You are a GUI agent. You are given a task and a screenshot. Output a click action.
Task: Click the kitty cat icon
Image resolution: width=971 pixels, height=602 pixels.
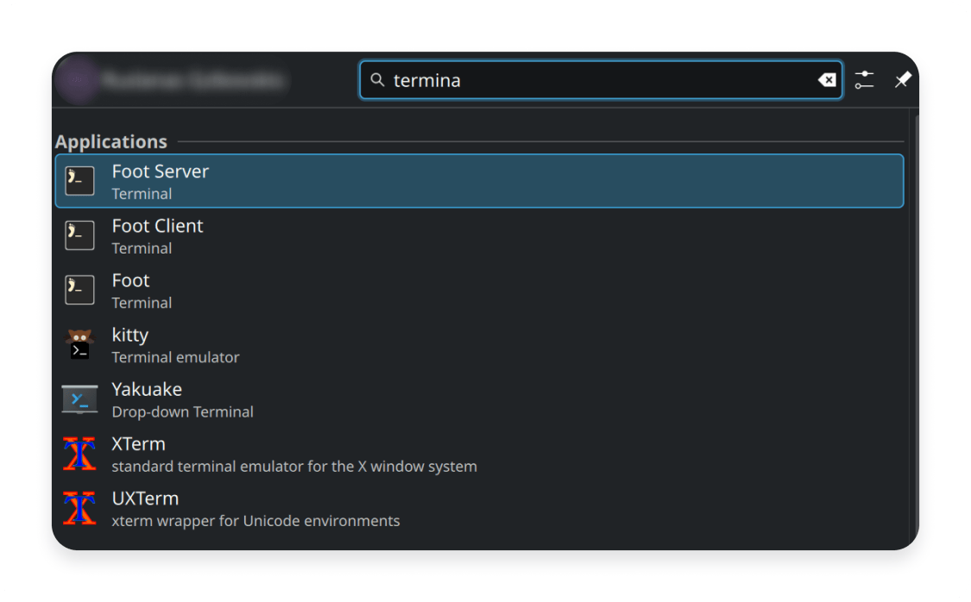point(80,344)
